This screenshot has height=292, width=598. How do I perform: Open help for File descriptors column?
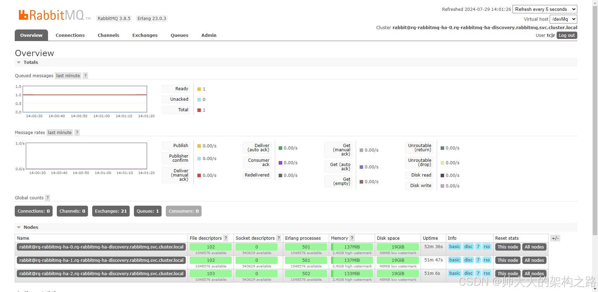click(226, 238)
